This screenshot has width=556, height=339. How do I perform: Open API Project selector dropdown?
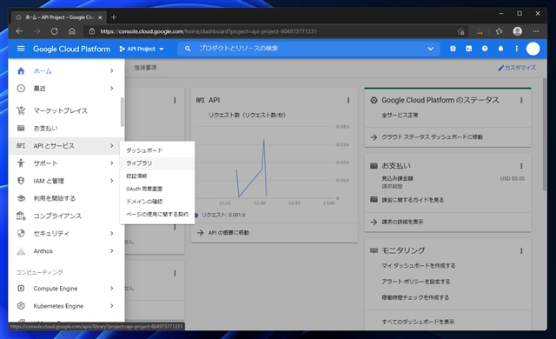tap(142, 49)
